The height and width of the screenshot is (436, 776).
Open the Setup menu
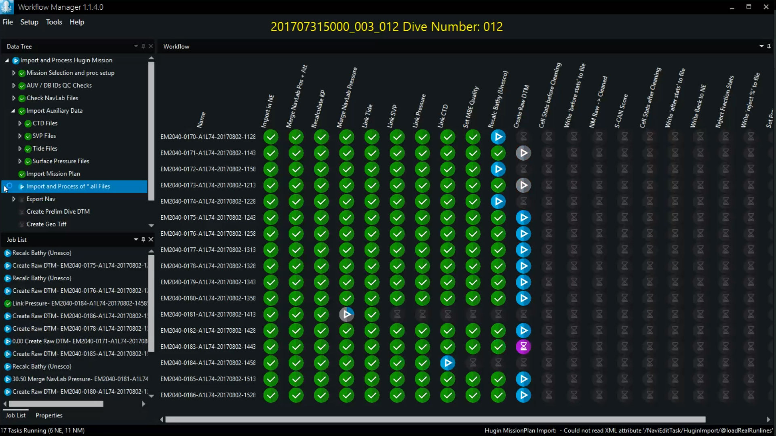[29, 22]
